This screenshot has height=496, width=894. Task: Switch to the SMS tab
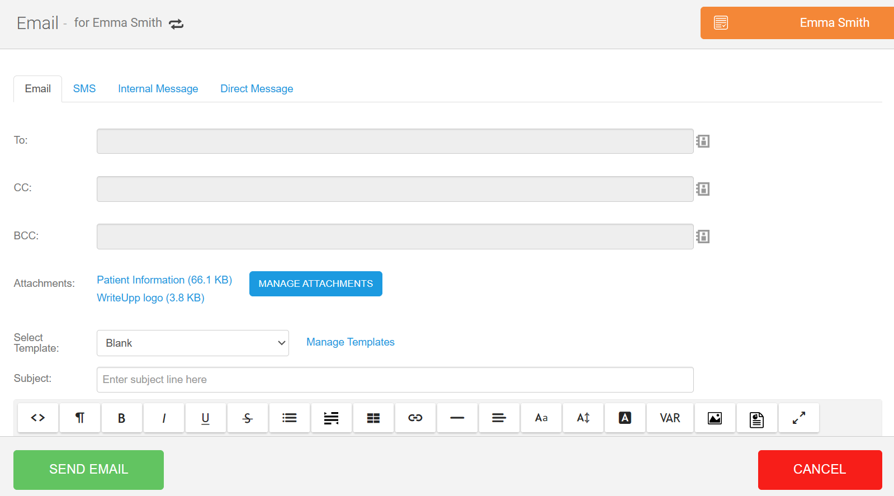[x=84, y=89]
